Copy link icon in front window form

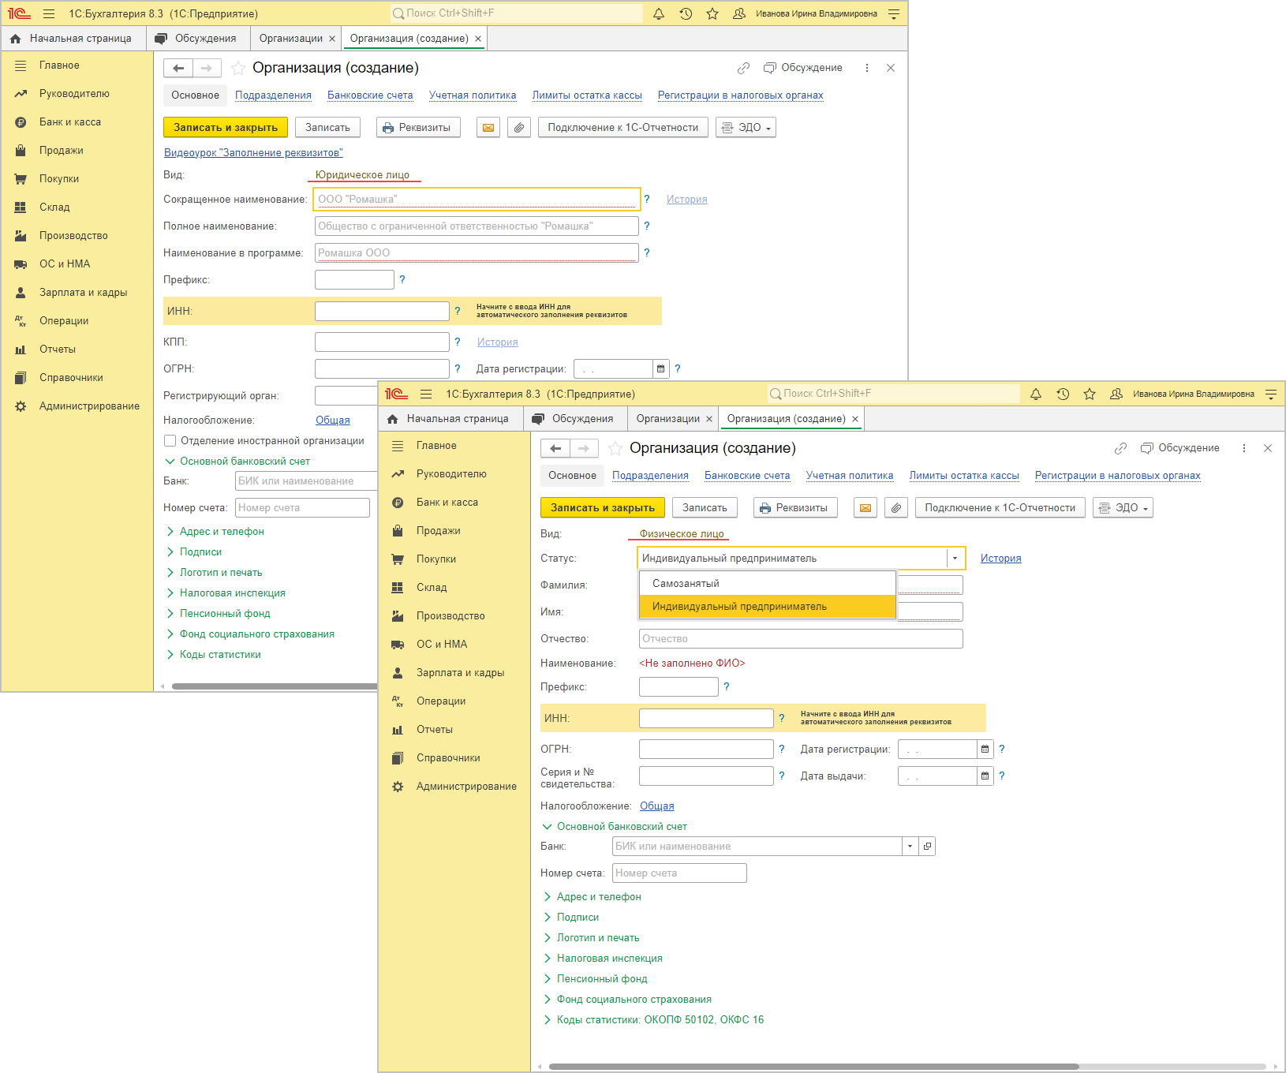tap(1120, 448)
